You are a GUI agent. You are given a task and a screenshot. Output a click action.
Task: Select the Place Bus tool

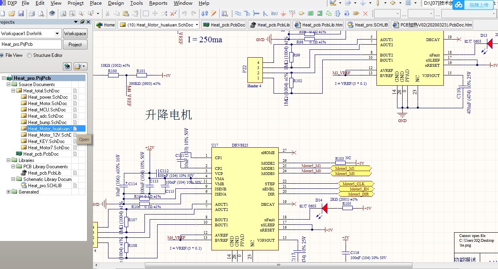(247, 13)
